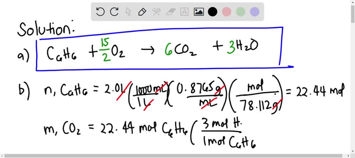Pick the pink color swatch
The height and width of the screenshot is (158, 355).
(227, 12)
